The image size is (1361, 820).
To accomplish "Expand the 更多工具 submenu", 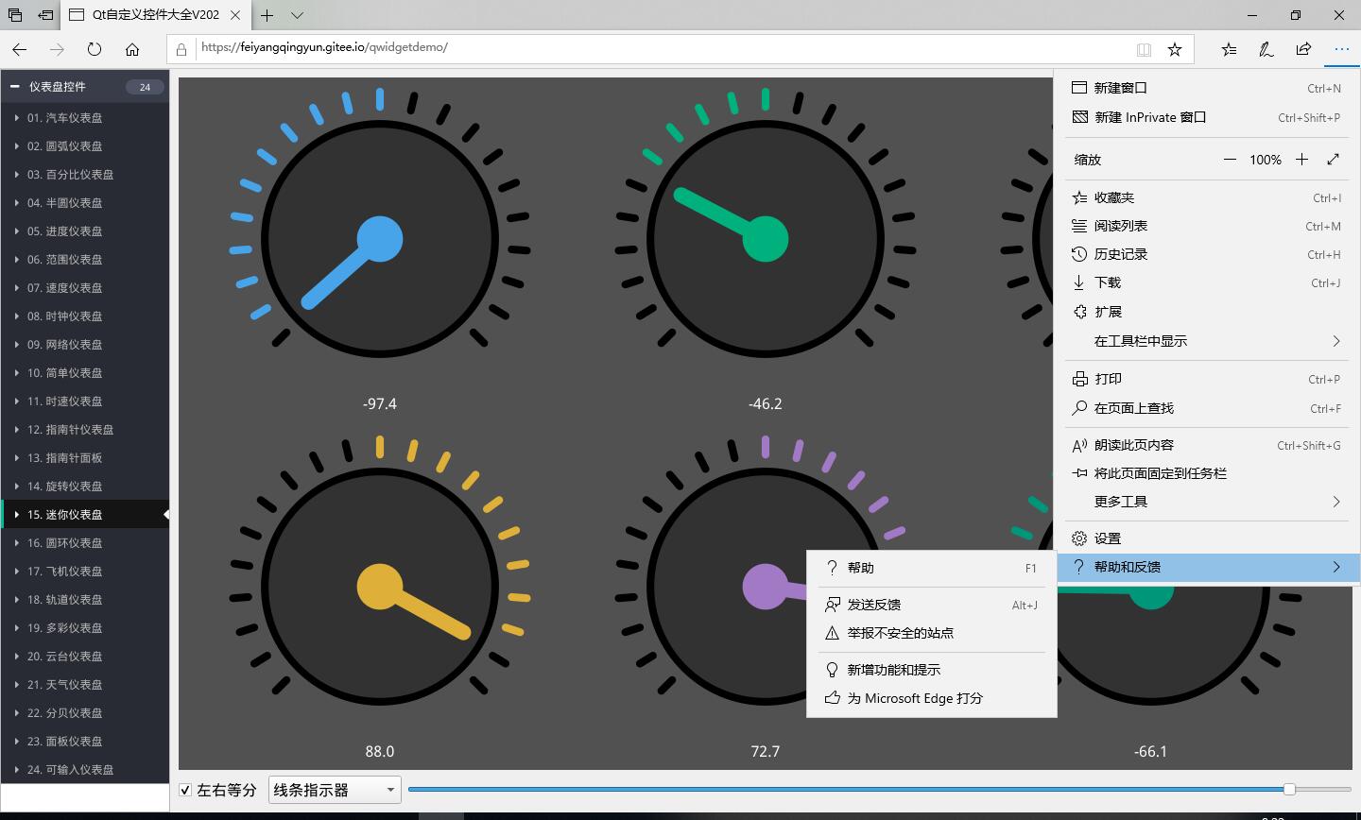I will pyautogui.click(x=1207, y=502).
